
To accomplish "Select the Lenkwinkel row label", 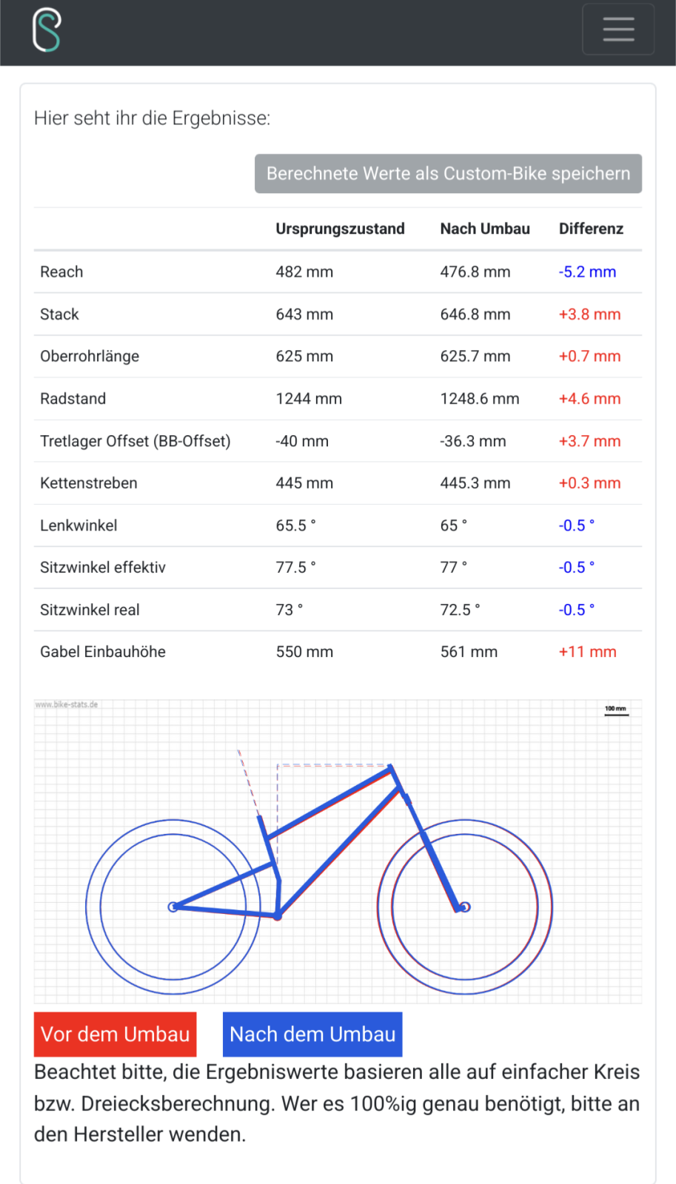I will (x=78, y=525).
